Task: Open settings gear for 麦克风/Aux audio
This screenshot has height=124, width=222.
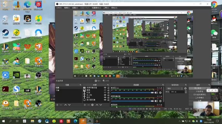Action: [x=160, y=93]
